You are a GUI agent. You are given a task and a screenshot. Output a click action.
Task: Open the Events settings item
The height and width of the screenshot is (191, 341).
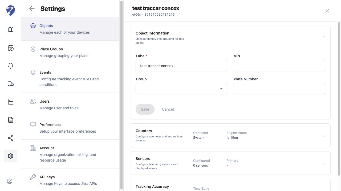click(70, 78)
